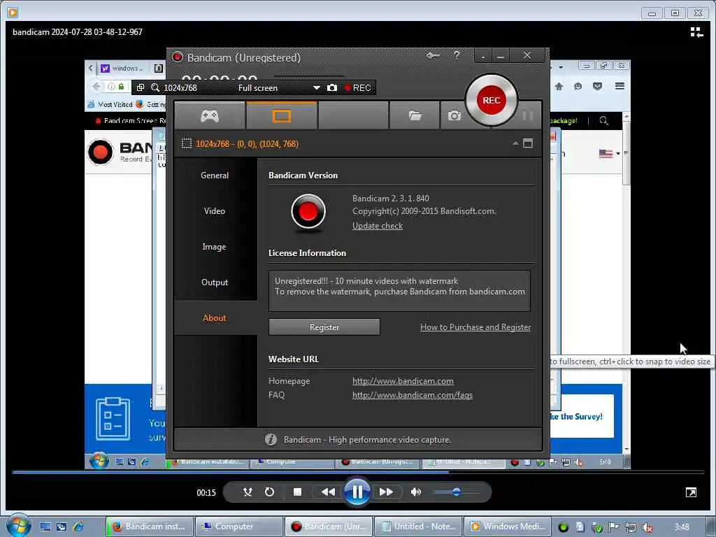This screenshot has height=537, width=716.
Task: Mute the Media Player sound
Action: point(415,492)
